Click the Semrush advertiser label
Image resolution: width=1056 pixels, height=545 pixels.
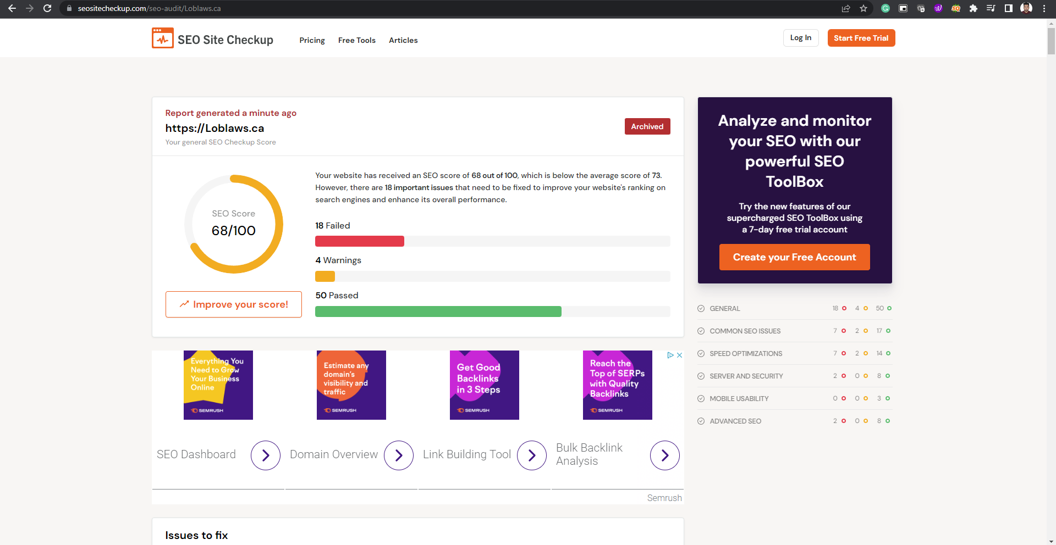664,498
